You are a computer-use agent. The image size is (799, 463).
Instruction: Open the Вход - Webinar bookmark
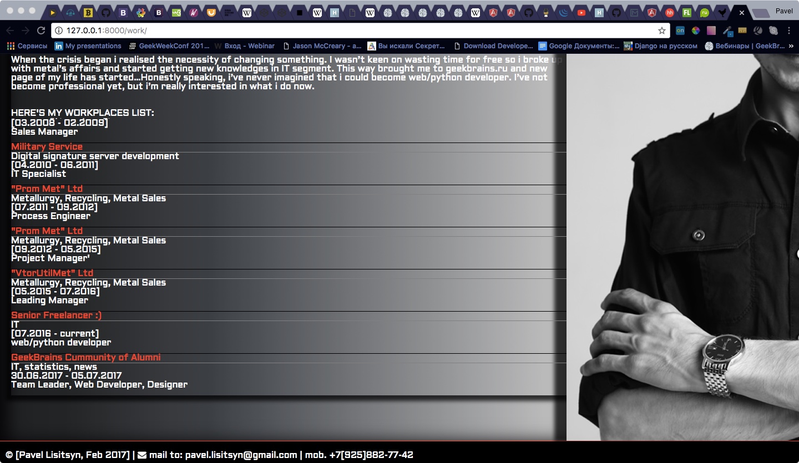[244, 46]
